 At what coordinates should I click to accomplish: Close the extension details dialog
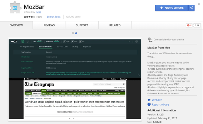pyautogui.click(x=199, y=4)
